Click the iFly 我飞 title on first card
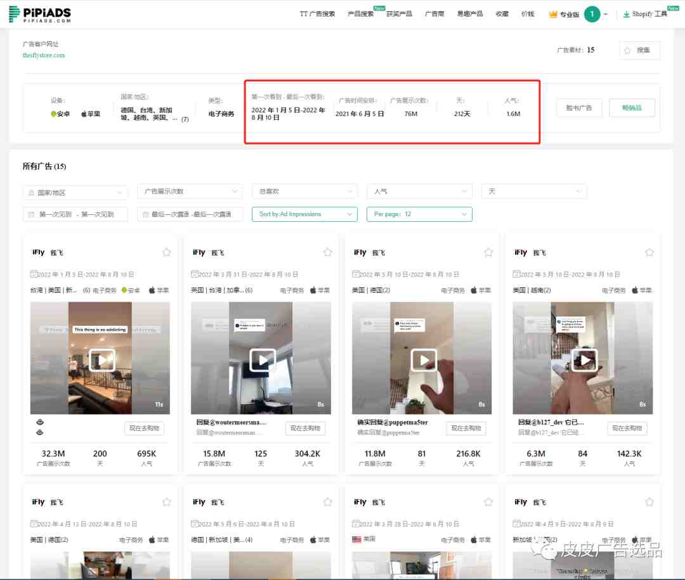This screenshot has height=580, width=685. (48, 252)
